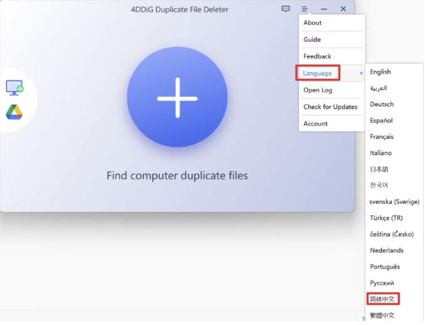Select Check for Updates
The height and width of the screenshot is (325, 425).
[x=331, y=107]
